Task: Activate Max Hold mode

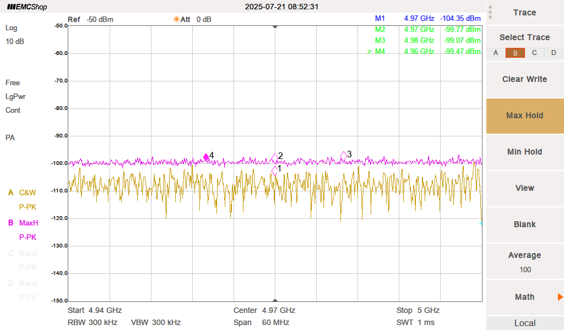Action: [524, 116]
